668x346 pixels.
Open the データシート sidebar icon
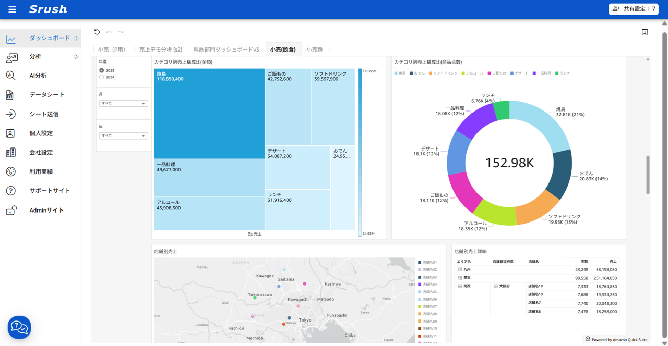[x=10, y=95]
